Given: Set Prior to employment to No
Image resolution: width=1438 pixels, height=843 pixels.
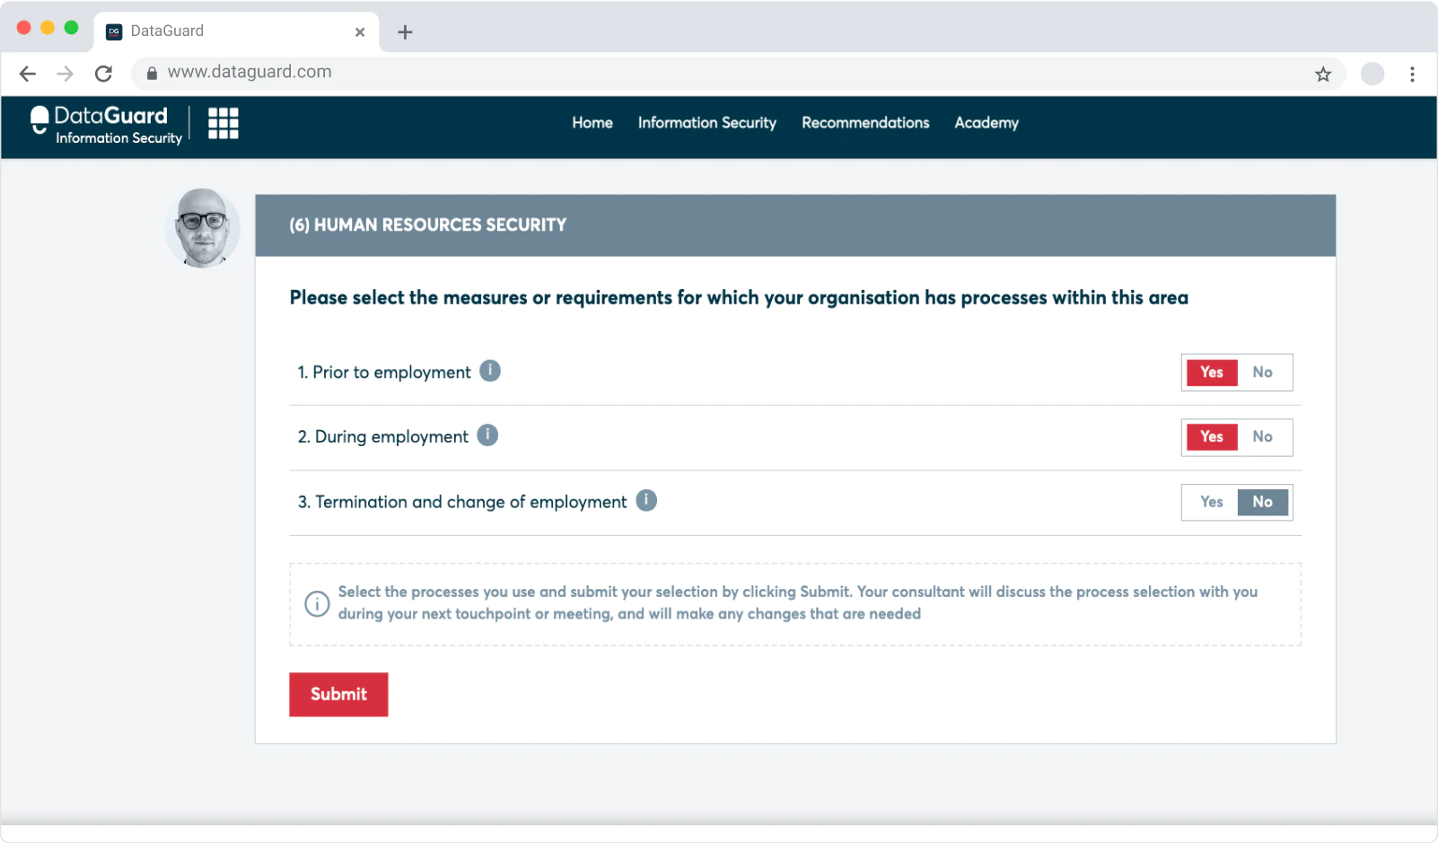Looking at the screenshot, I should pyautogui.click(x=1262, y=373).
